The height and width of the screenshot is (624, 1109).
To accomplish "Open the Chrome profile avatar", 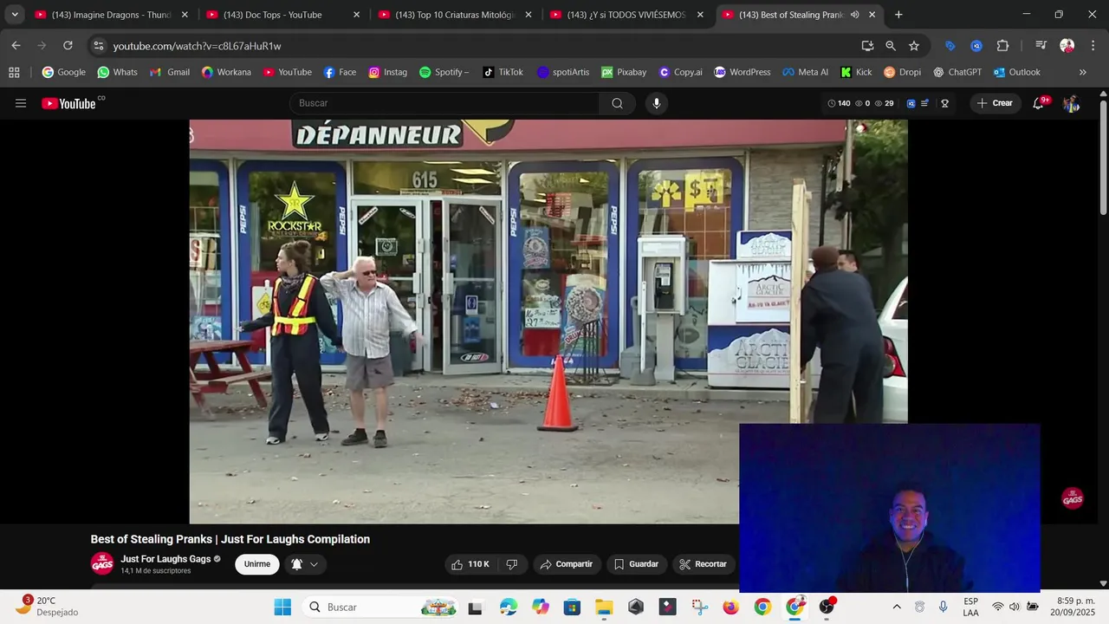I will point(1067,46).
